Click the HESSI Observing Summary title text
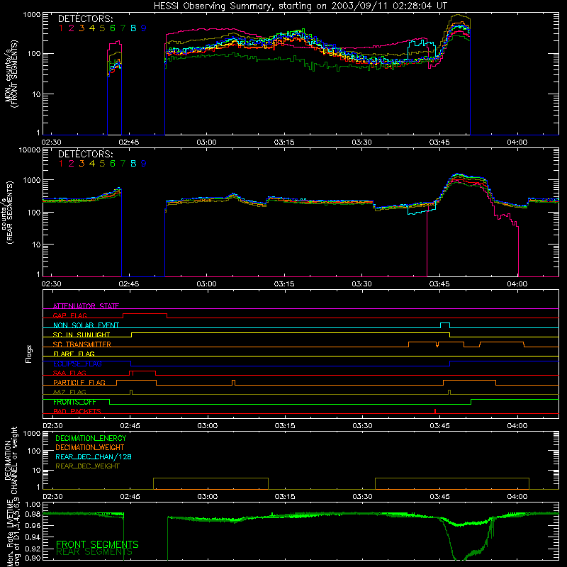The height and width of the screenshot is (567, 567). coord(300,6)
